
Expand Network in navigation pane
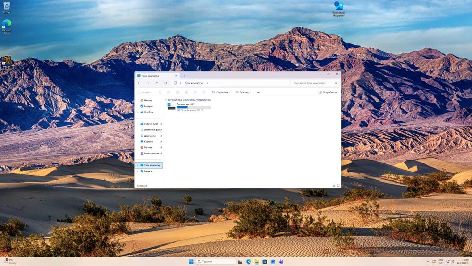pos(137,171)
